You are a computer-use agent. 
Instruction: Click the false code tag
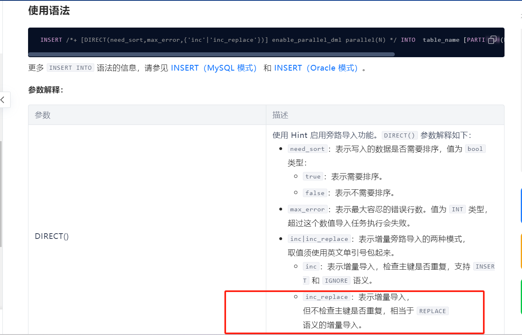pos(315,193)
